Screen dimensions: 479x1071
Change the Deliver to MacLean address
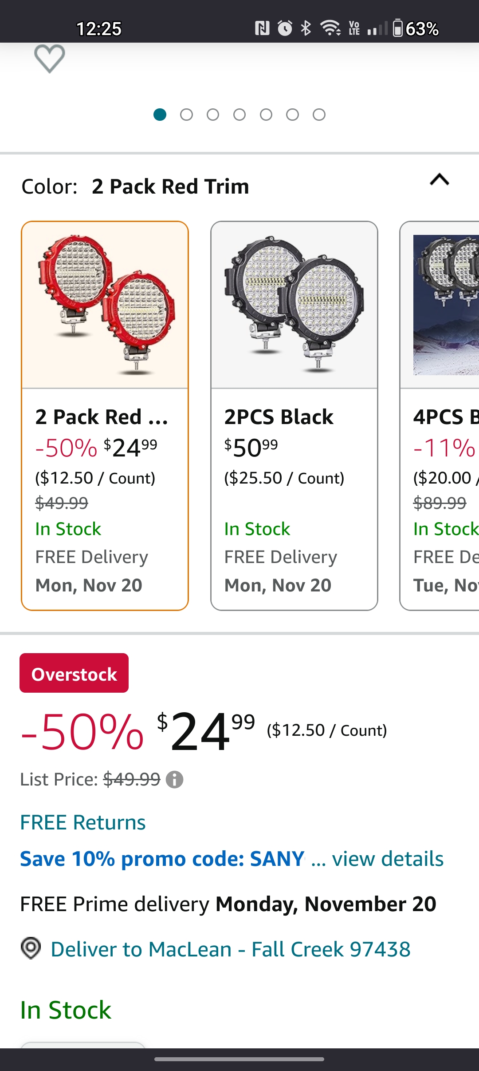coord(231,949)
